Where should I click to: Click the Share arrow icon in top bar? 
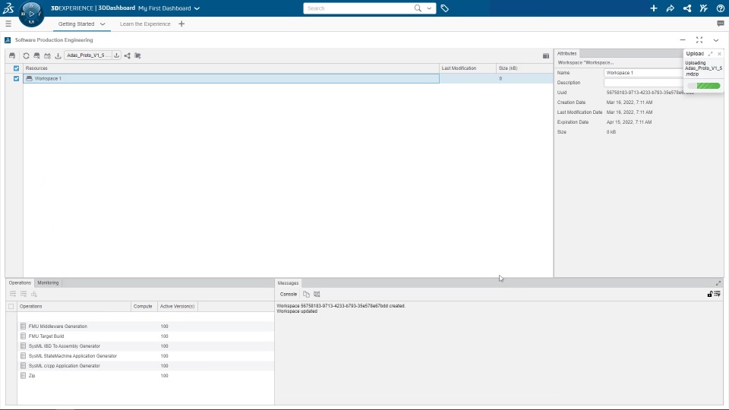[x=670, y=8]
